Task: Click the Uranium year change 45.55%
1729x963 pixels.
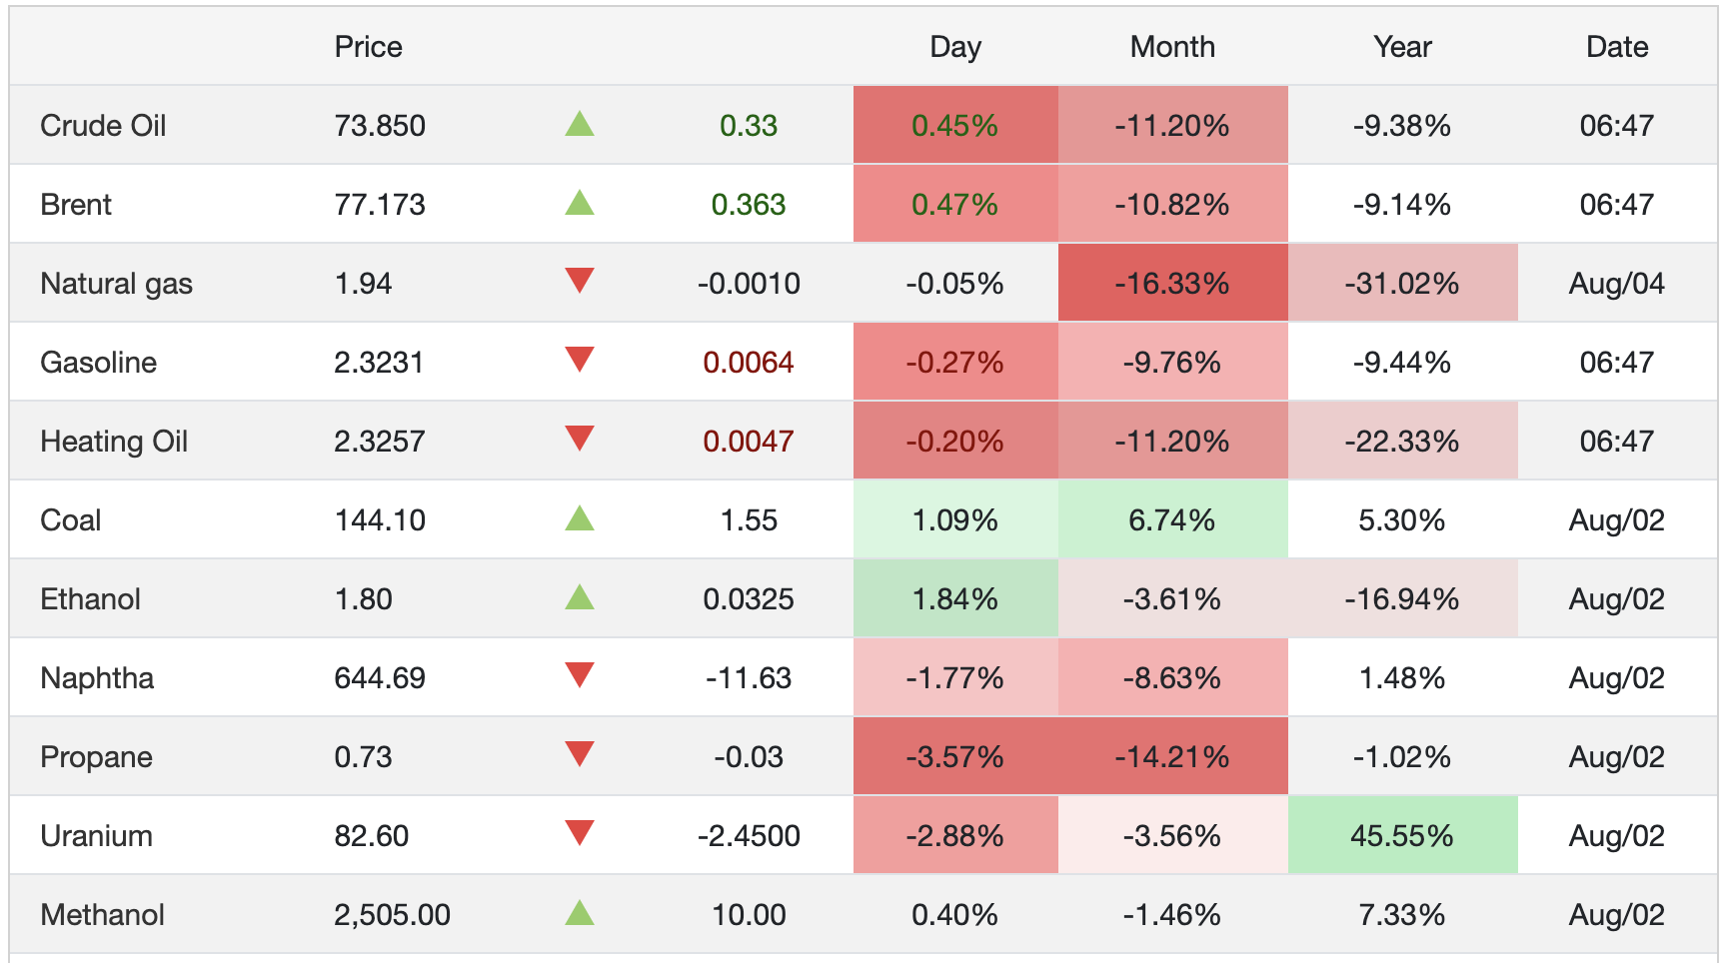Action: click(x=1402, y=836)
